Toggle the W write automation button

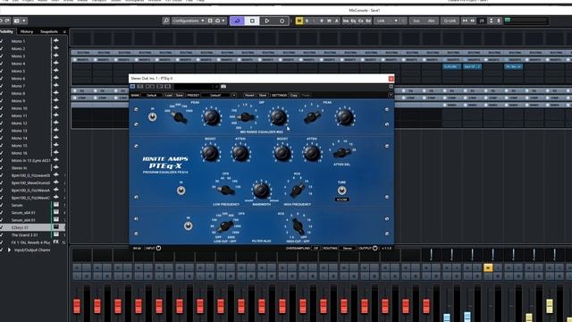(x=329, y=21)
